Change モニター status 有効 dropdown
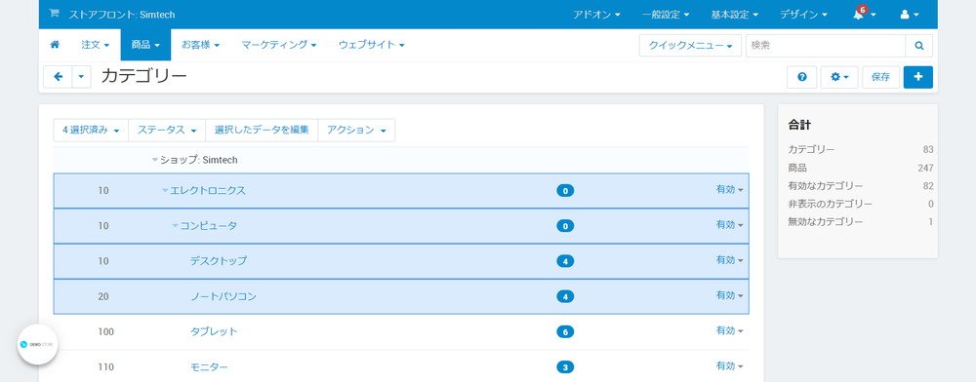Screen dimensions: 976x382 pyautogui.click(x=729, y=365)
